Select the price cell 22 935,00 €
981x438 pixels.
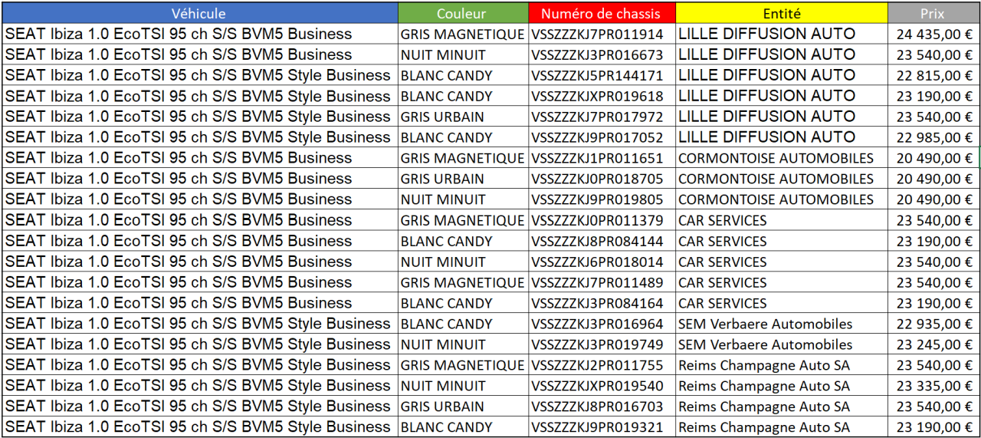[932, 324]
